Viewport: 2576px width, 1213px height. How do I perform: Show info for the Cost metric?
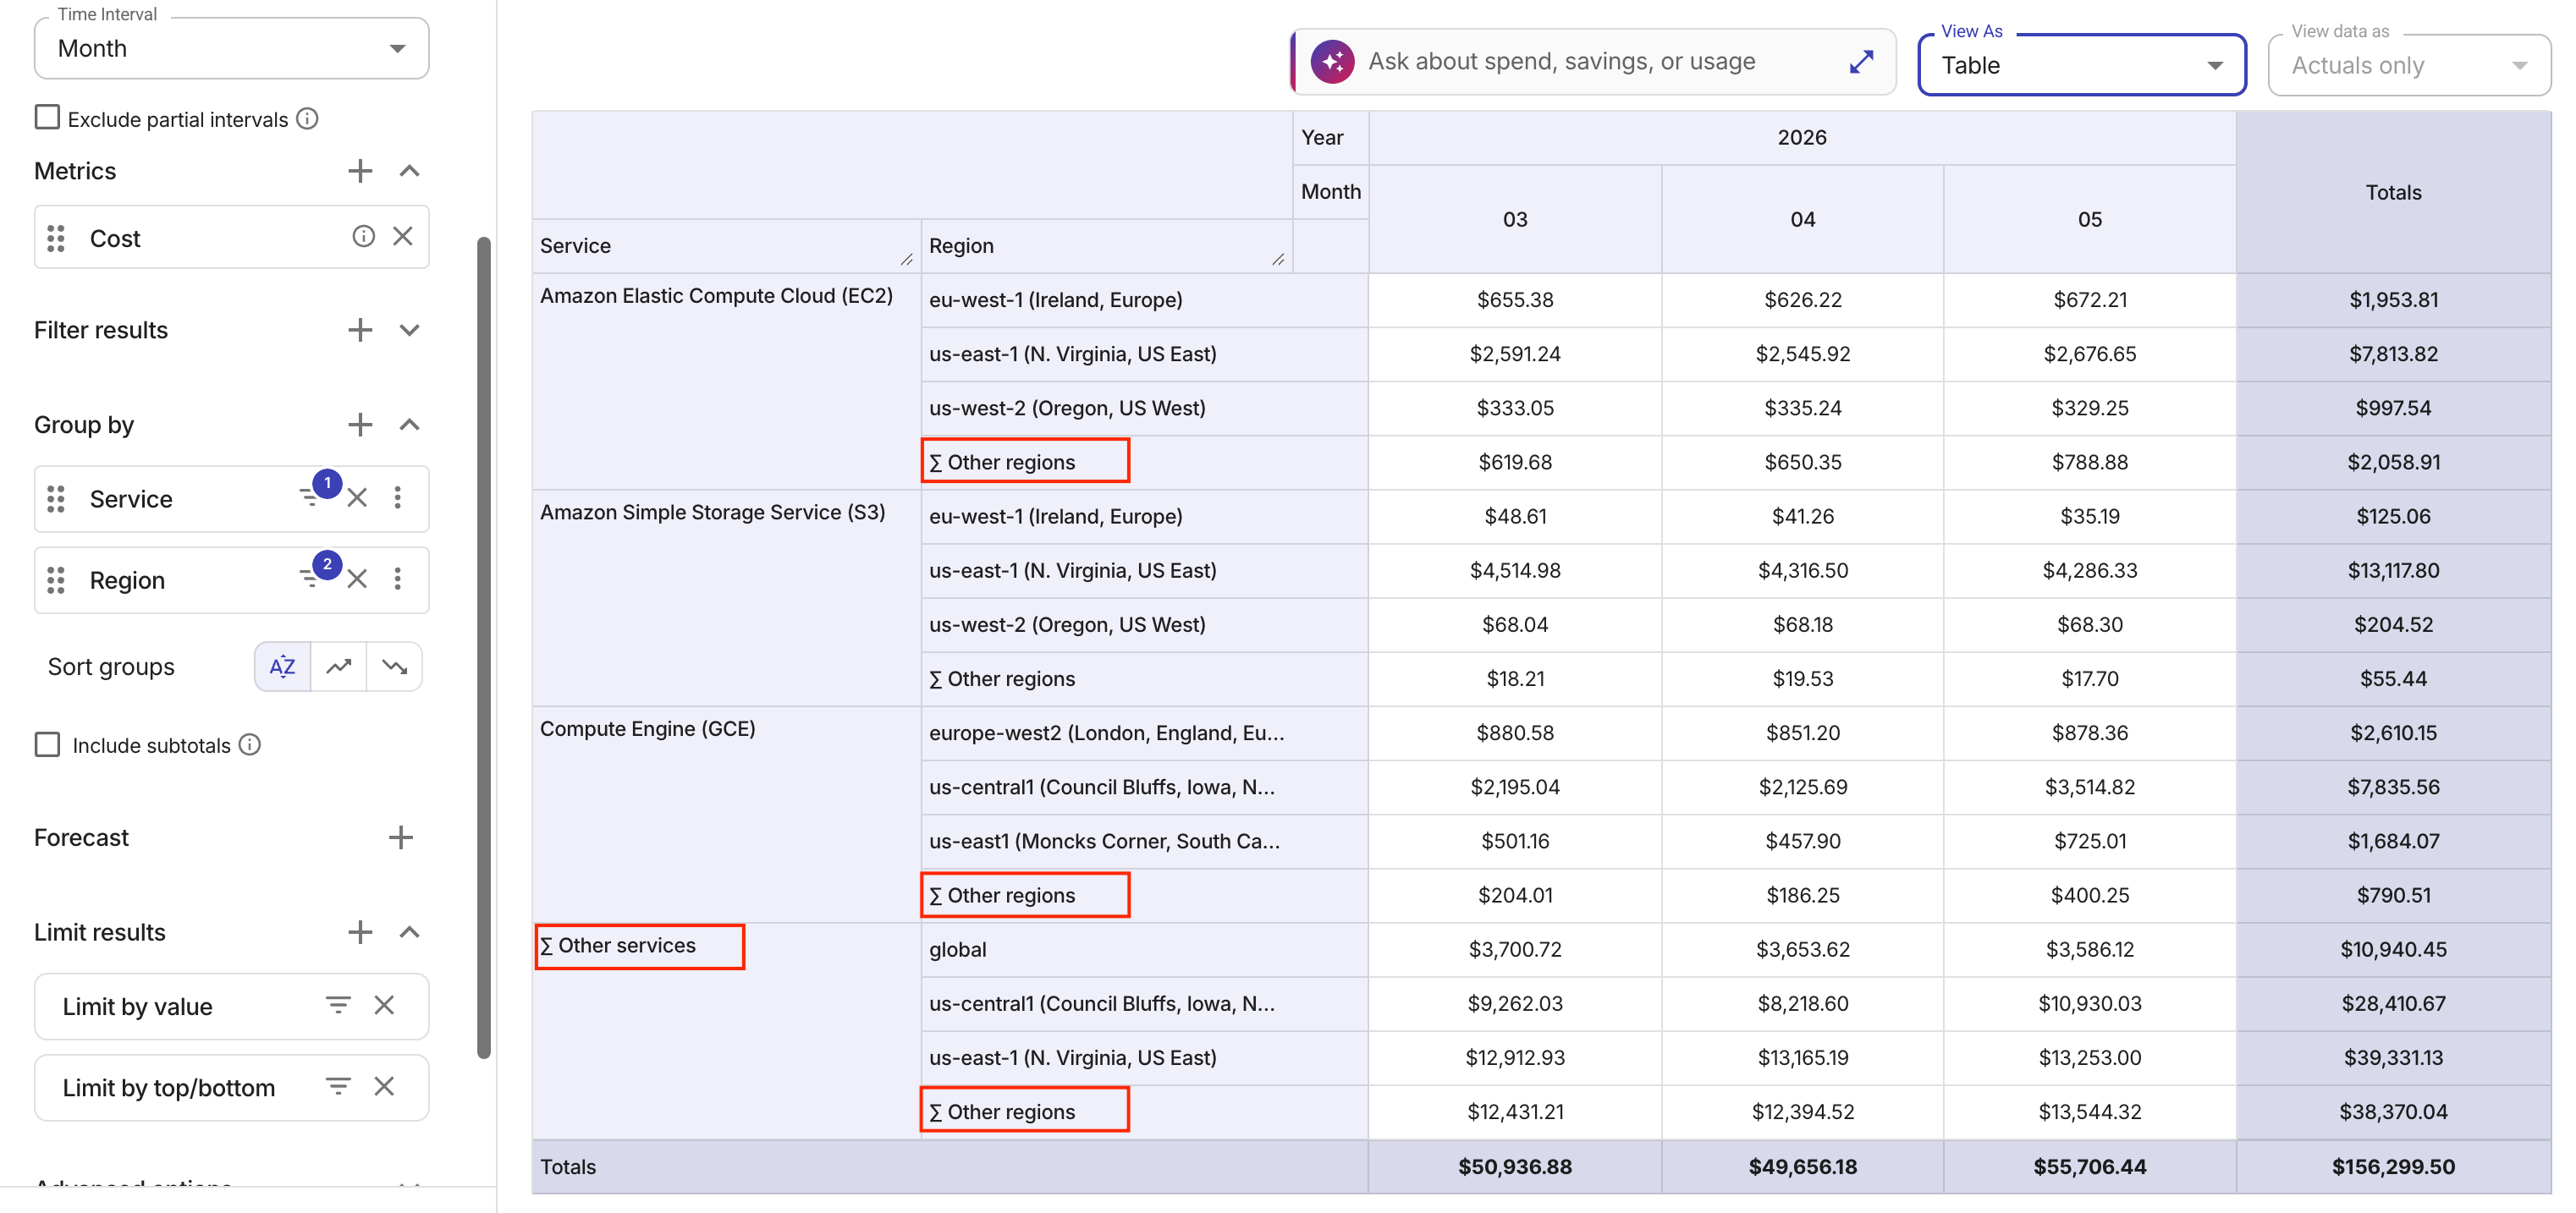[x=363, y=237]
